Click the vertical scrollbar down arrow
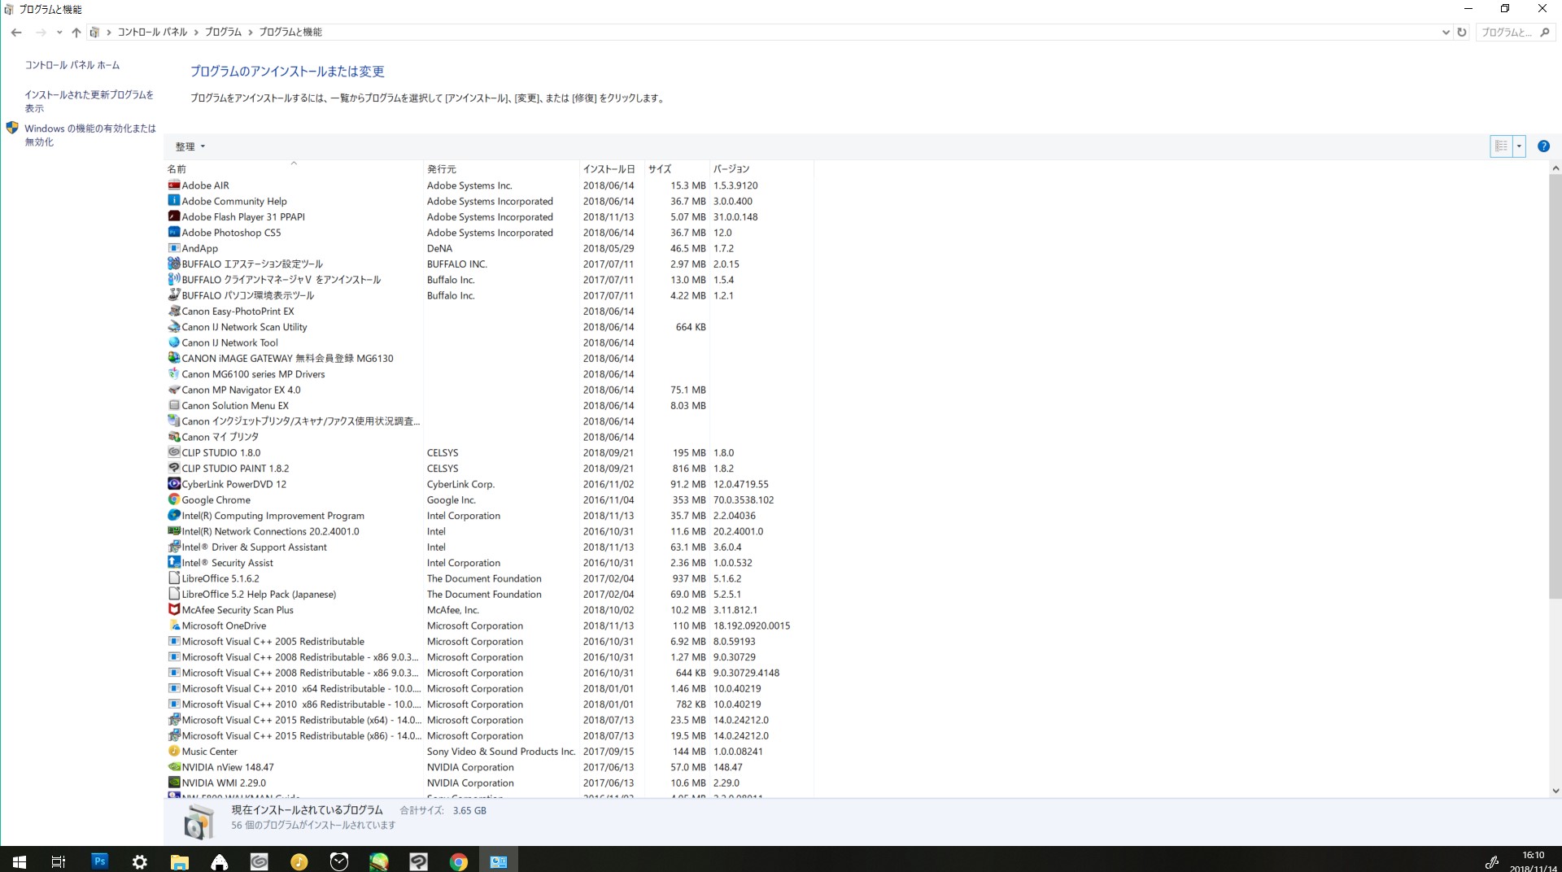The width and height of the screenshot is (1562, 872). point(1555,791)
